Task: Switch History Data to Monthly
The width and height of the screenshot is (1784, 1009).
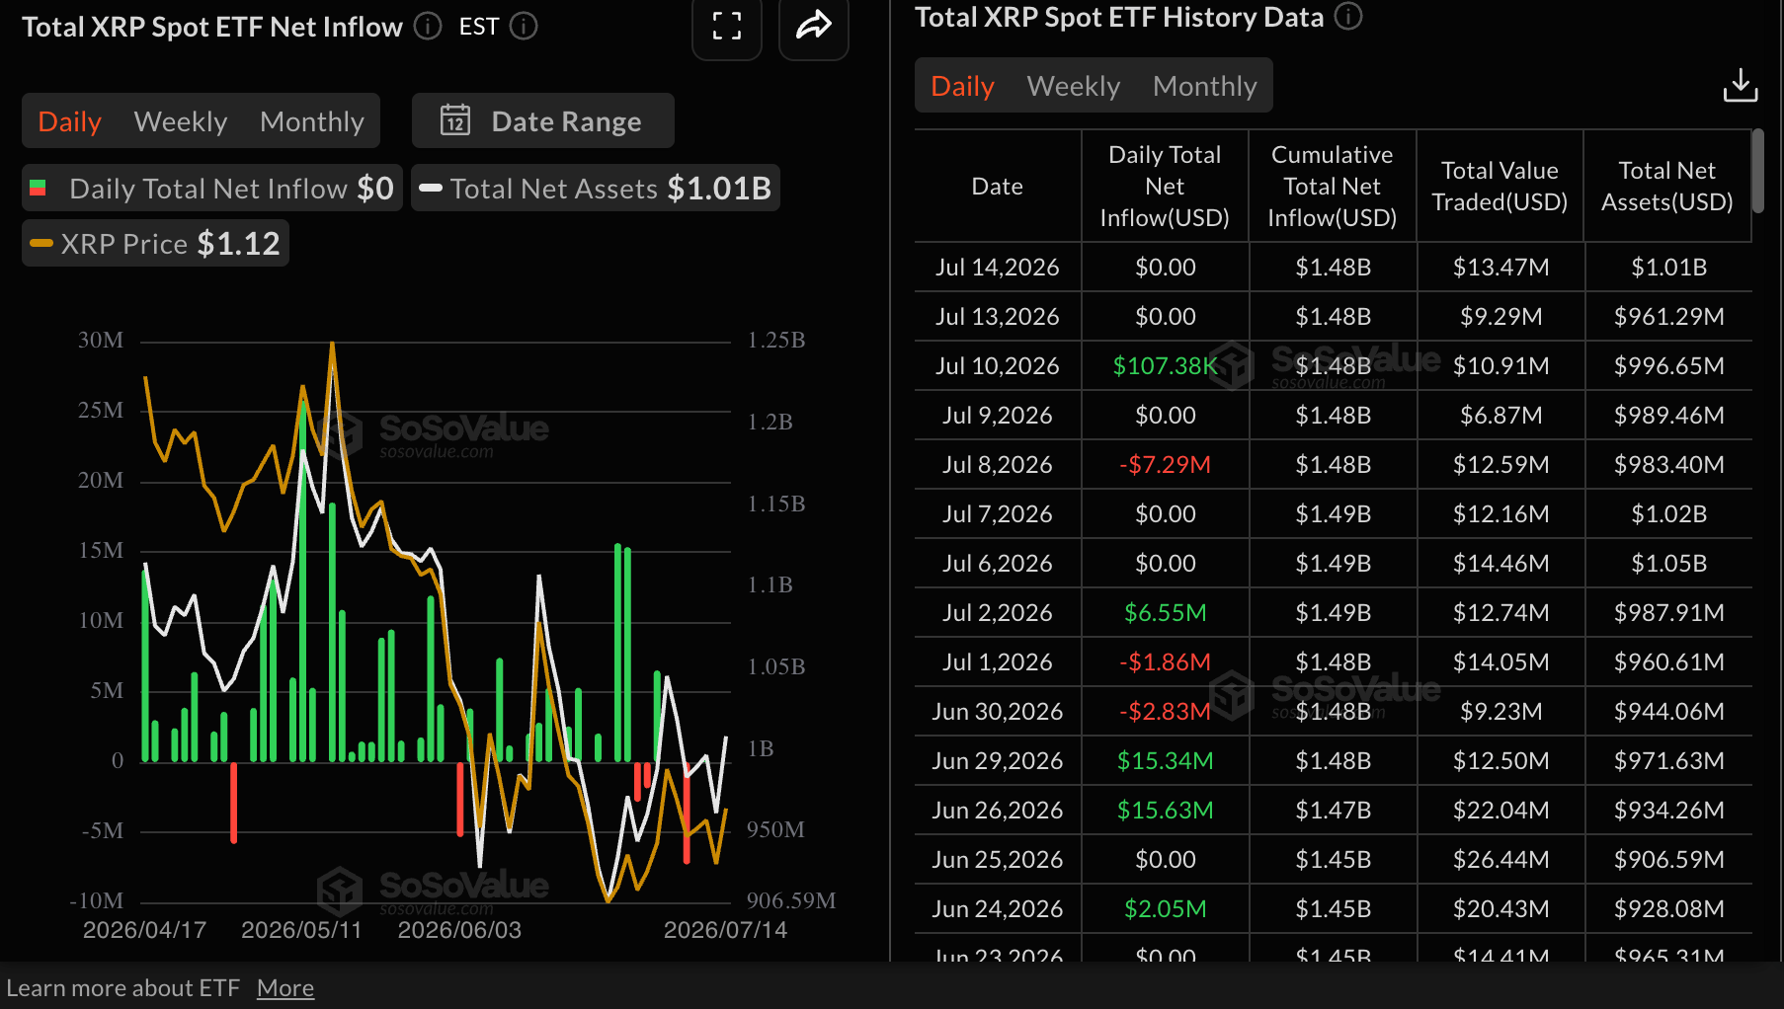Action: point(1205,86)
